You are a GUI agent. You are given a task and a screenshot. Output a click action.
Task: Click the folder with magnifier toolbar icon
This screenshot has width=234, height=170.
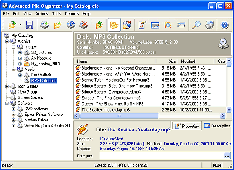pos(168,25)
